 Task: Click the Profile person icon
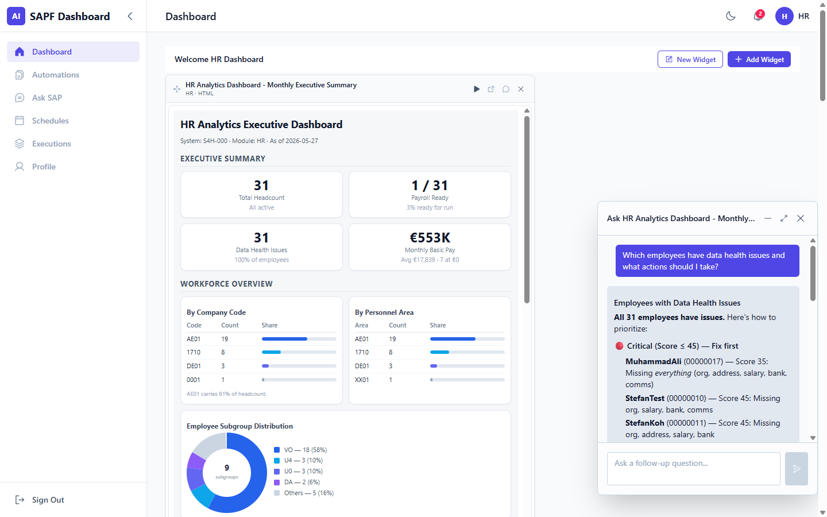tap(20, 167)
